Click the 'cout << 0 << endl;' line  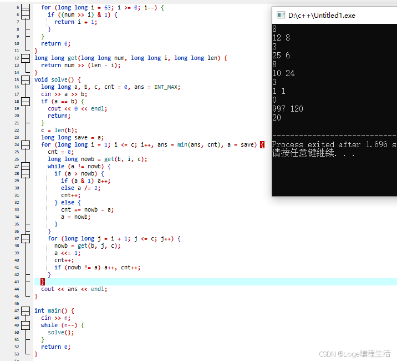78,109
